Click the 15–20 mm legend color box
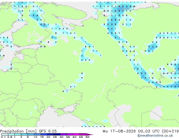Viewport: 179px width, 138px height. click(44, 134)
